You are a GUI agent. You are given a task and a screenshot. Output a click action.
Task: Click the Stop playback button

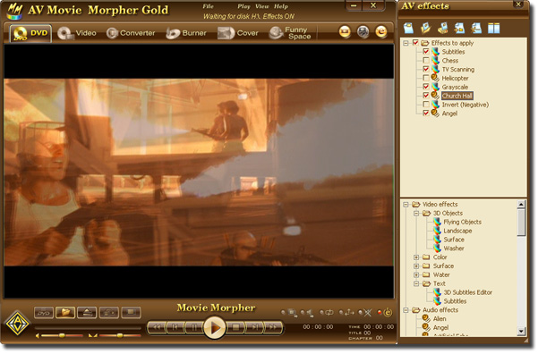click(x=235, y=327)
